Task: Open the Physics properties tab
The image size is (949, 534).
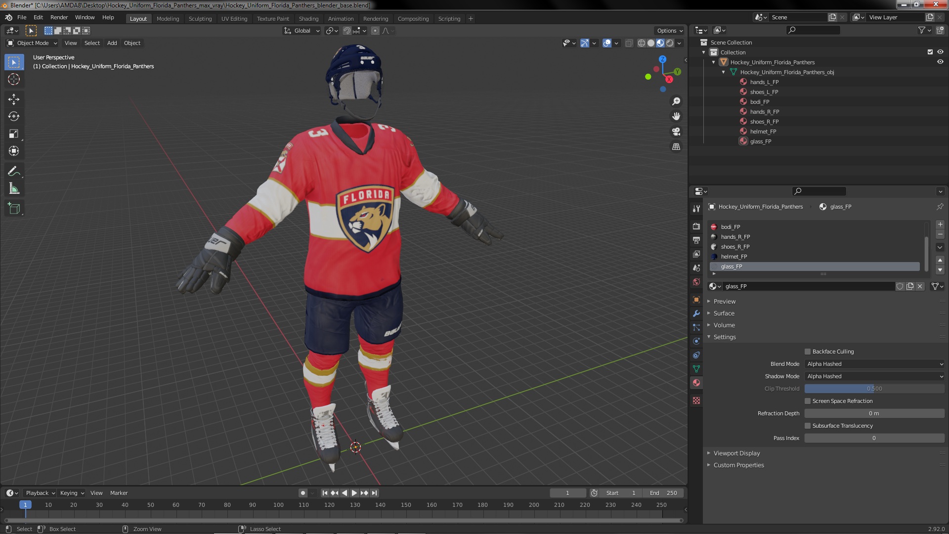Action: [x=696, y=341]
